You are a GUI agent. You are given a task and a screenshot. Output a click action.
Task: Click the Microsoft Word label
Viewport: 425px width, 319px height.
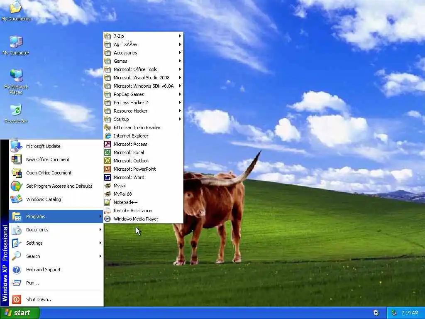(129, 177)
